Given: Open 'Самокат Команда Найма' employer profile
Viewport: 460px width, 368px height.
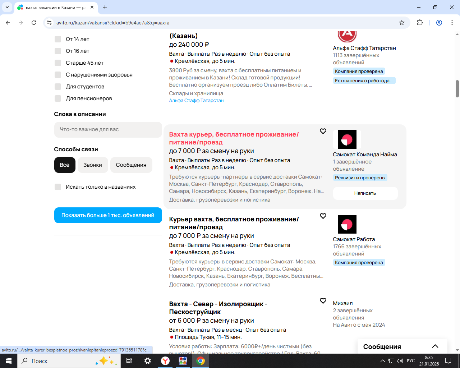Looking at the screenshot, I should (x=365, y=155).
